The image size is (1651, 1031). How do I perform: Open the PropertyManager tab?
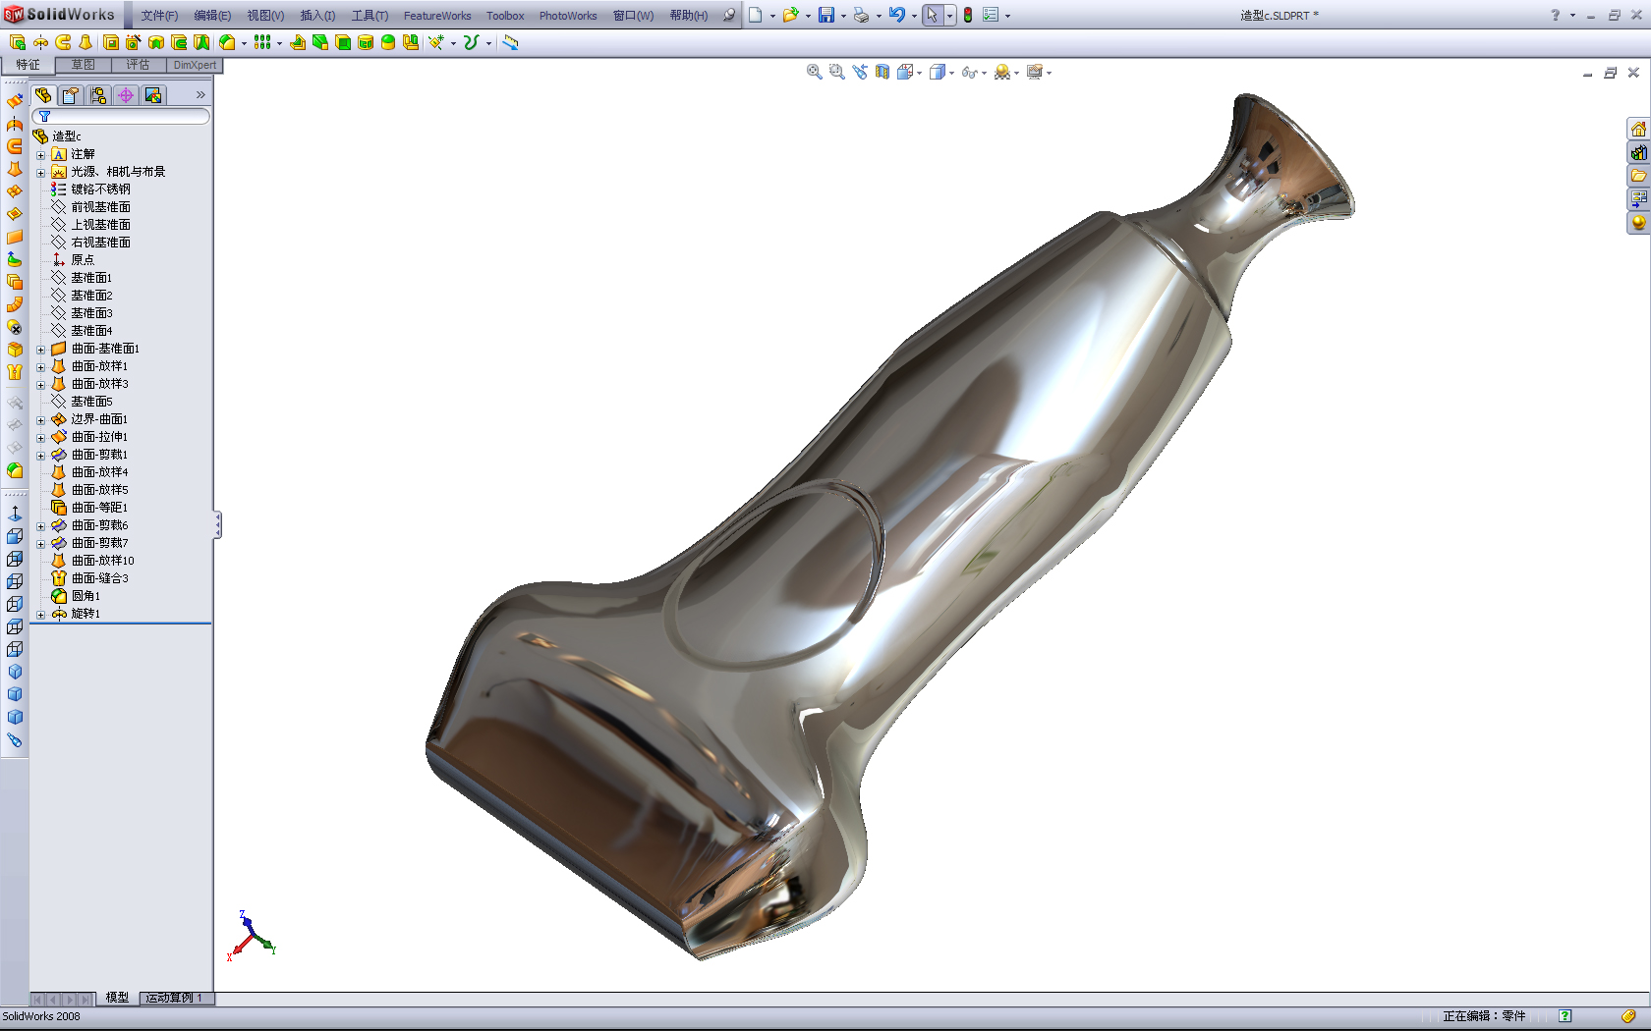71,95
